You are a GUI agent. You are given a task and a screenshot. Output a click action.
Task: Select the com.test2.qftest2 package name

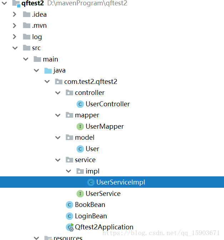pyautogui.click(x=91, y=82)
